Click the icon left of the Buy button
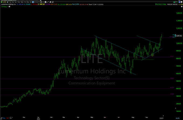183x120 pixels. 1,118
